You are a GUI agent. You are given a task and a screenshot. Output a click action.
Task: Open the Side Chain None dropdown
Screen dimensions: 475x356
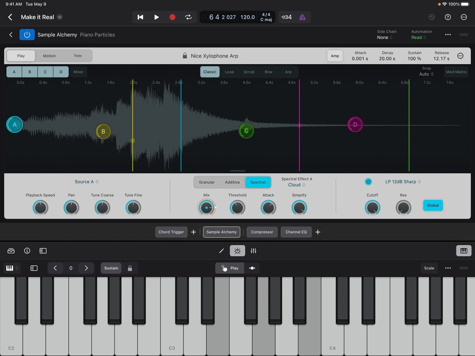(385, 37)
